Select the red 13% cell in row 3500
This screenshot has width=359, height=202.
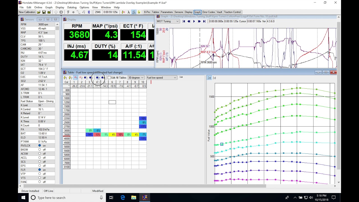point(97,135)
